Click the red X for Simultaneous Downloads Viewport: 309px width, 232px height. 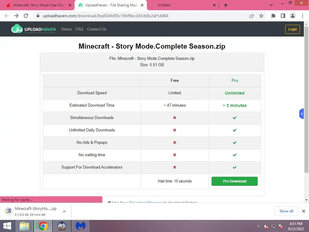pyautogui.click(x=175, y=118)
